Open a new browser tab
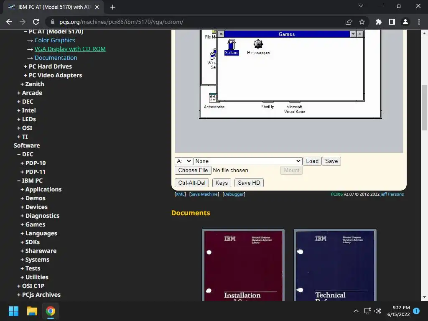The image size is (428, 321). pos(113,7)
